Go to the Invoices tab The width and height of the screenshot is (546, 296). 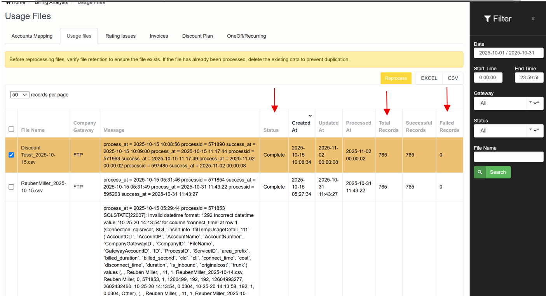click(x=159, y=36)
